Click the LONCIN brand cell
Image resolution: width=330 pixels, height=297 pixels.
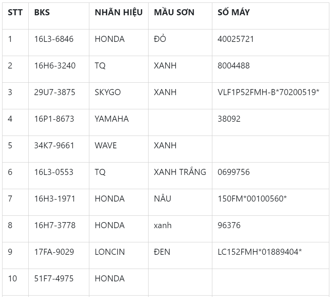(x=110, y=252)
